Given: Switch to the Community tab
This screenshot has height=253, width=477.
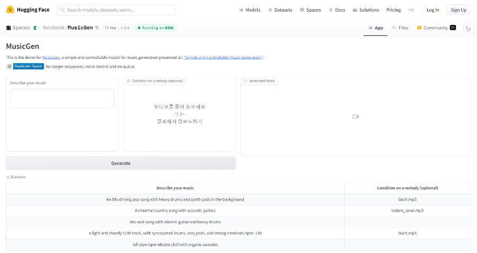Looking at the screenshot, I should pyautogui.click(x=436, y=28).
